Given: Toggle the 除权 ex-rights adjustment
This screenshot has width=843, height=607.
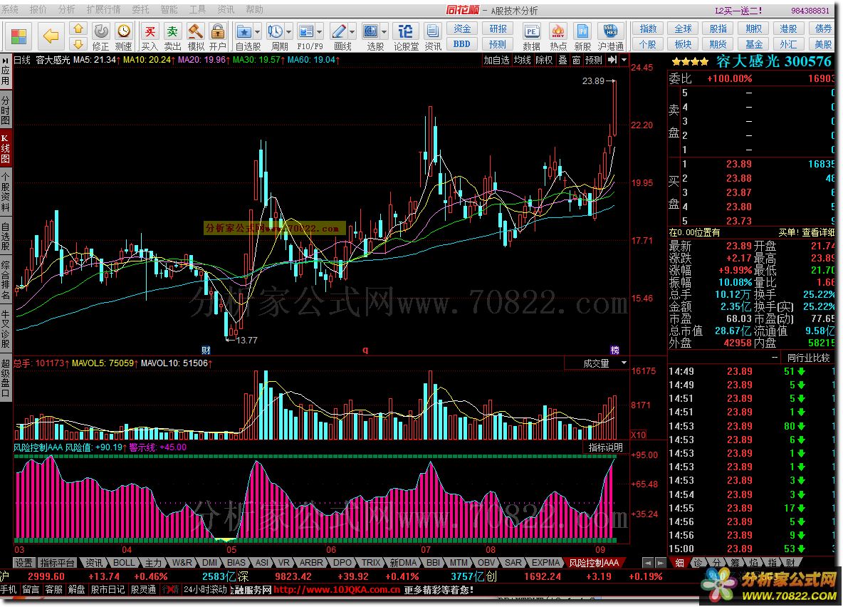Looking at the screenshot, I should tap(544, 61).
